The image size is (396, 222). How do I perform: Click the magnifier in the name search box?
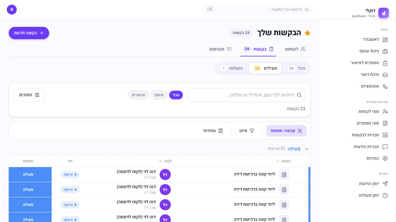[x=299, y=95]
